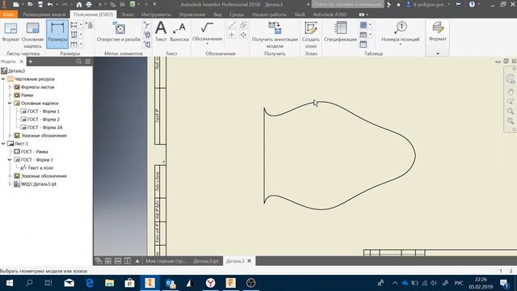Click the bend note icon in Метки элементов
This screenshot has height=291, width=517.
click(147, 44)
